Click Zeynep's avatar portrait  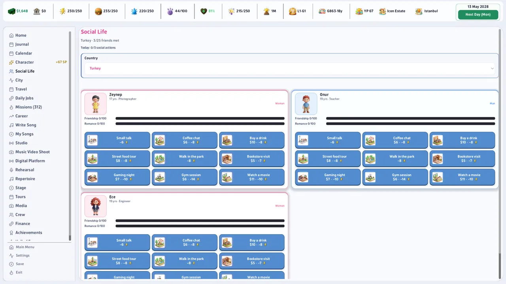pyautogui.click(x=95, y=104)
